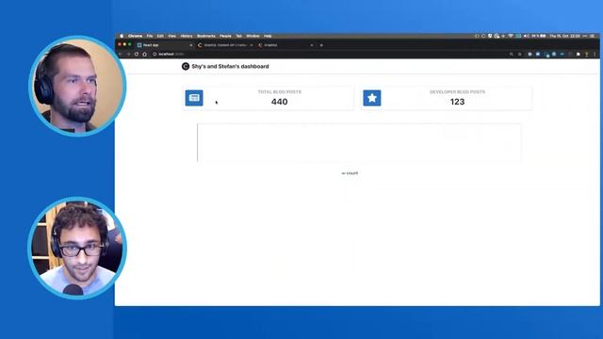Open the Bookmarks menu

pos(206,36)
